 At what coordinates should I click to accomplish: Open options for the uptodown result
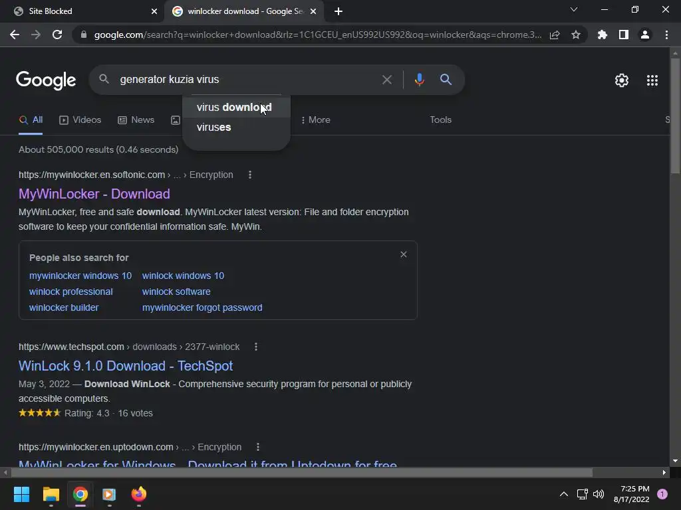pos(258,447)
